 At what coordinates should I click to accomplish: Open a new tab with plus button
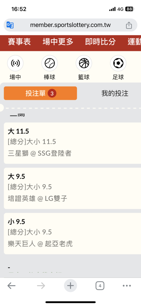70,286
